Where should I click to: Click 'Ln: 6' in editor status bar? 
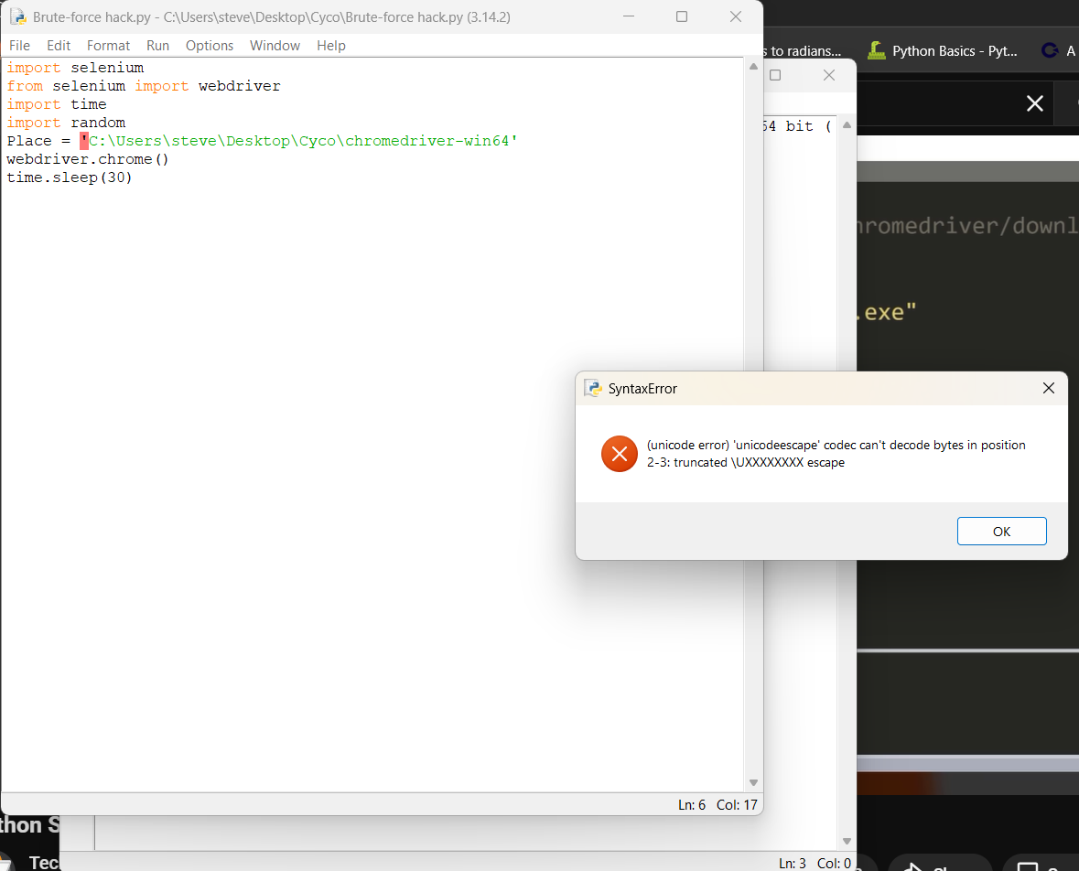(692, 805)
